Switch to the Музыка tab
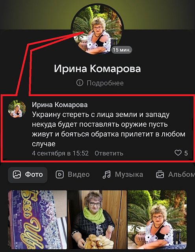Screen dimensions: 195x252 [x=123, y=174]
